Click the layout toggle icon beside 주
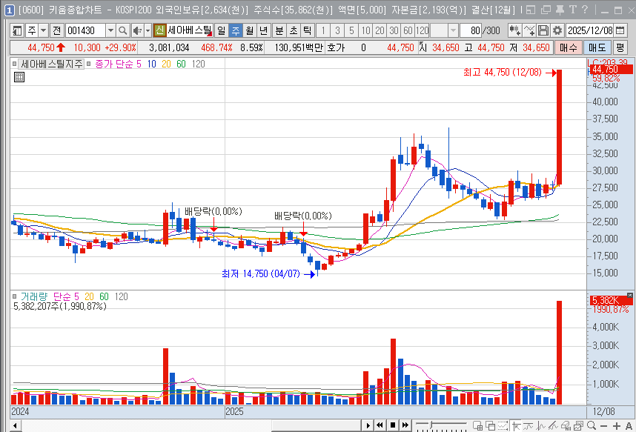Image resolution: width=636 pixels, height=432 pixels. pyautogui.click(x=17, y=30)
